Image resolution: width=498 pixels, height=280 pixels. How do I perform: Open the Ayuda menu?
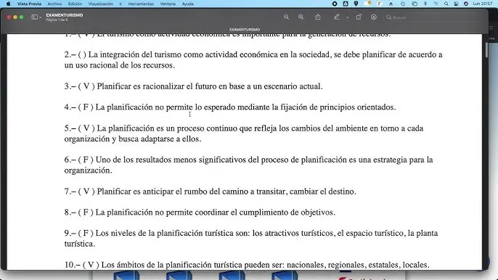pos(188,4)
